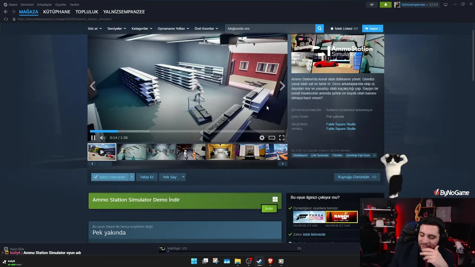Open the Görünüm menu
Screen dimensions: 475x267
[27, 4]
